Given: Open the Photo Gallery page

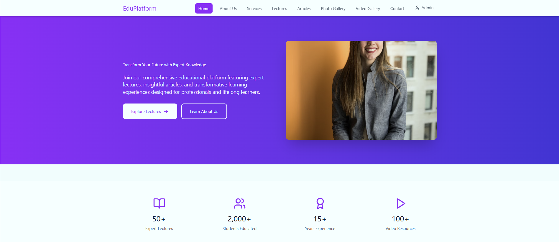Looking at the screenshot, I should pos(333,9).
